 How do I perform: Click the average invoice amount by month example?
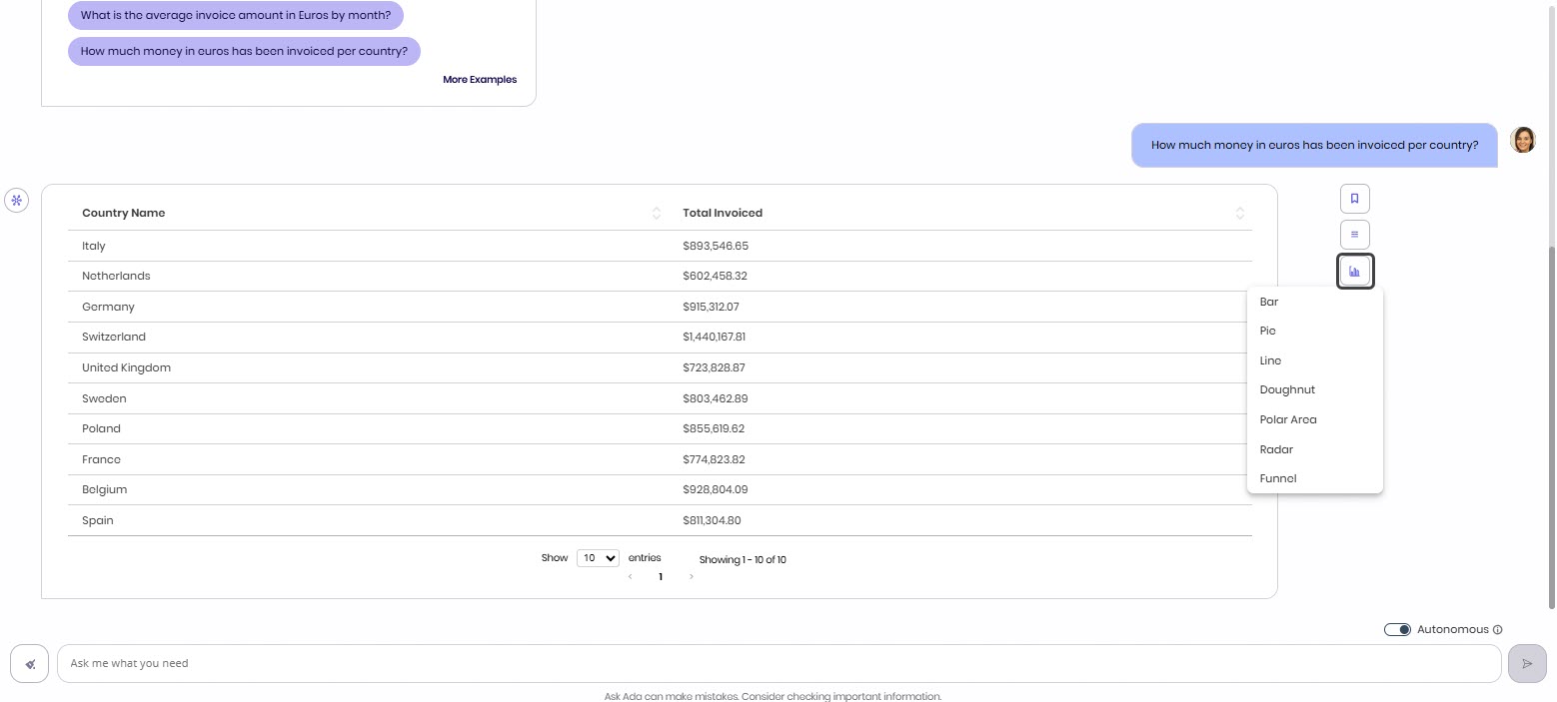pyautogui.click(x=236, y=16)
